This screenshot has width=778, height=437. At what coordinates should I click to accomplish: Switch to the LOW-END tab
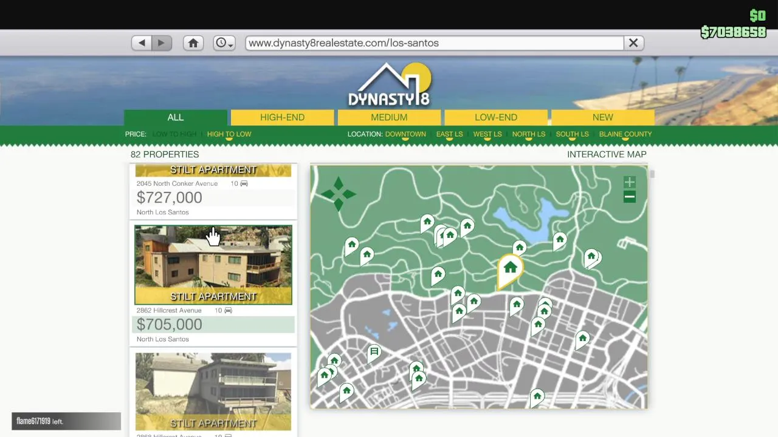click(x=496, y=117)
